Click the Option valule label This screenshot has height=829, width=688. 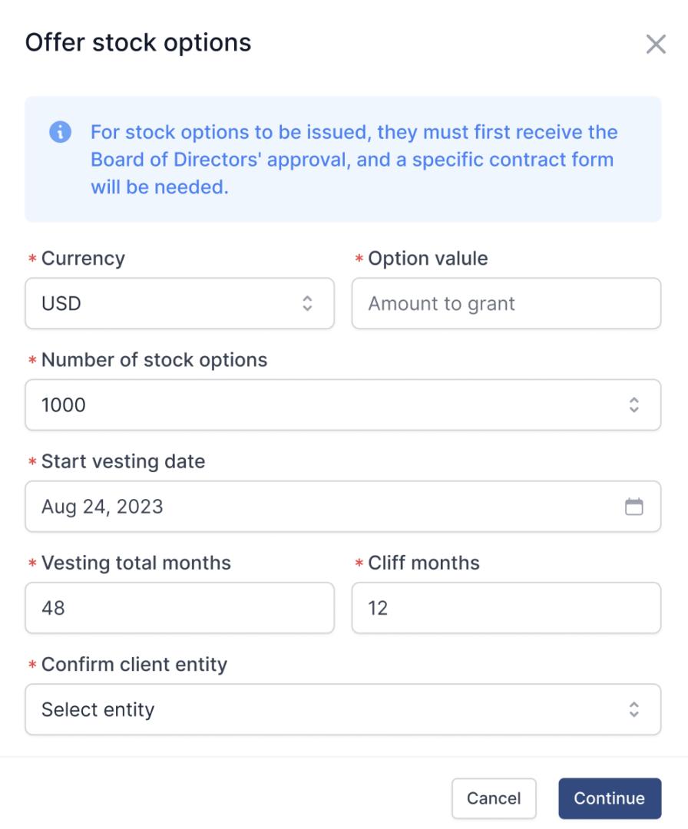(428, 259)
